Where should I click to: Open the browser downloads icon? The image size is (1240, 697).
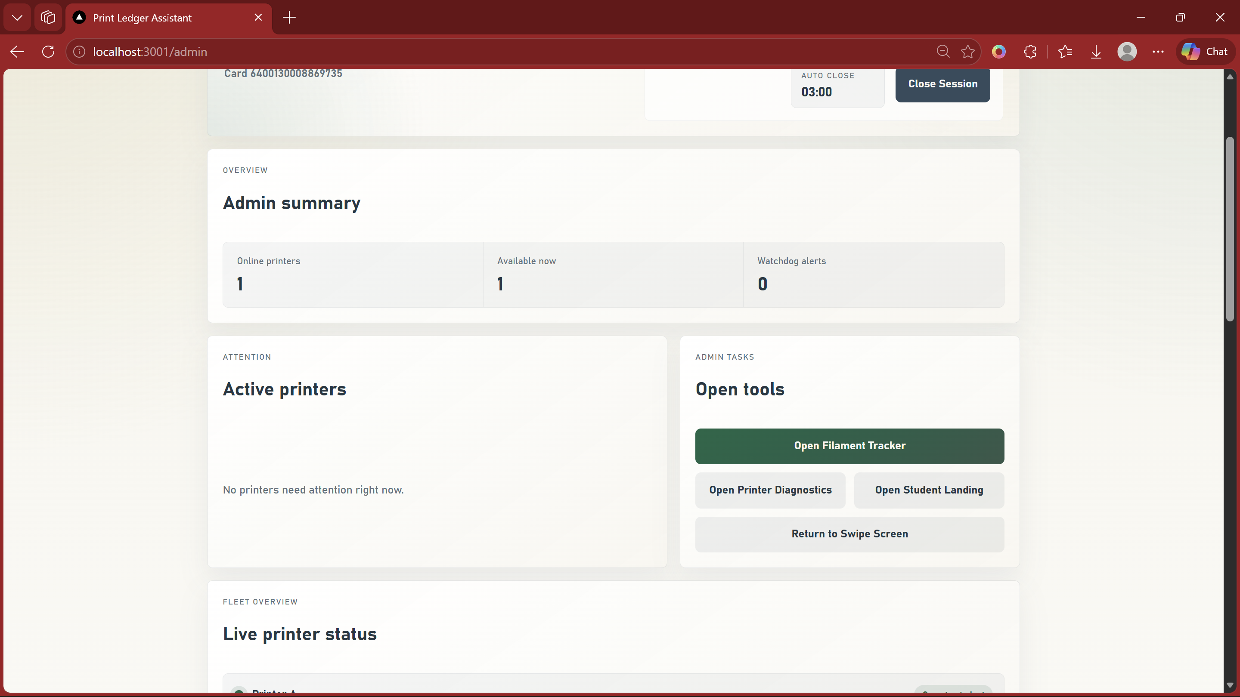[x=1096, y=52]
